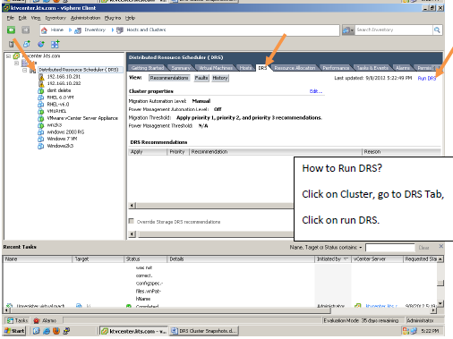Click the Tasks icon in status bar
This screenshot has width=453, height=339.
coord(10,321)
